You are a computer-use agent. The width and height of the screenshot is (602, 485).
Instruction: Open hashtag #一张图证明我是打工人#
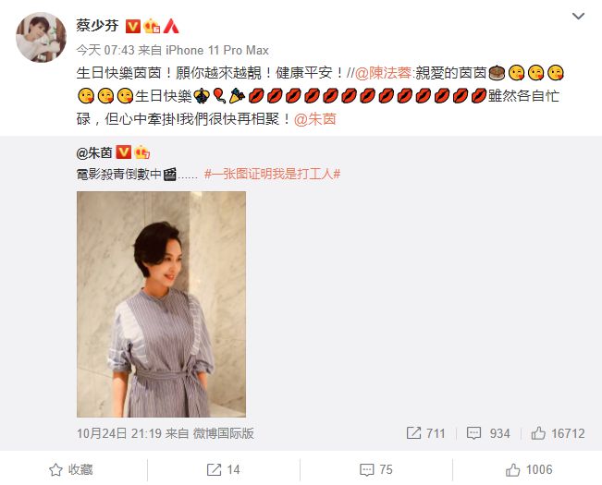coord(272,175)
